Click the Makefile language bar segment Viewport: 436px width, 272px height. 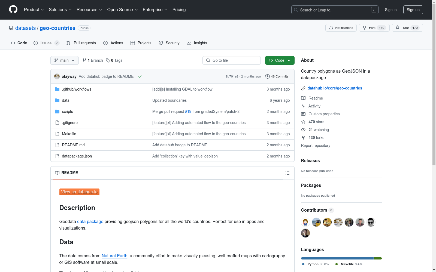pos(378,258)
